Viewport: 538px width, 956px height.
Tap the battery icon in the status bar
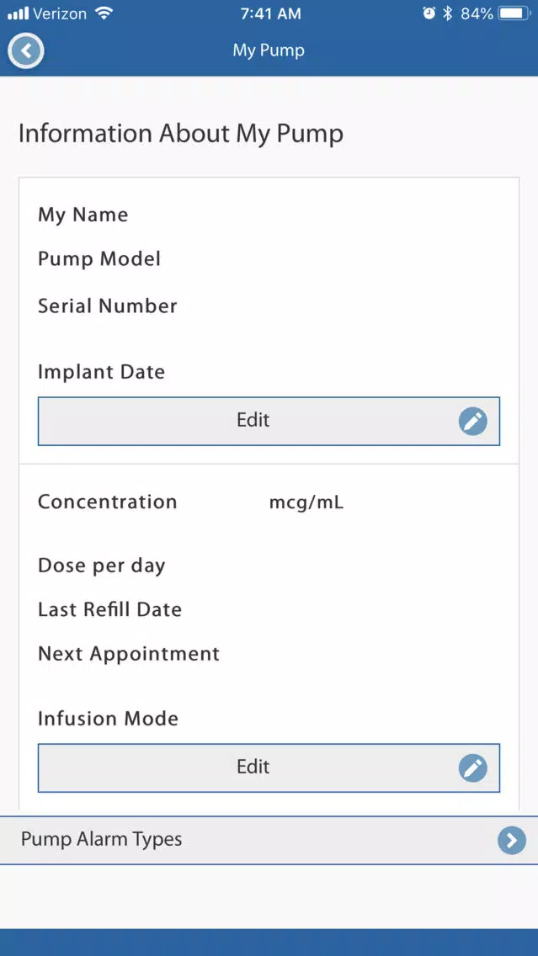pos(514,13)
